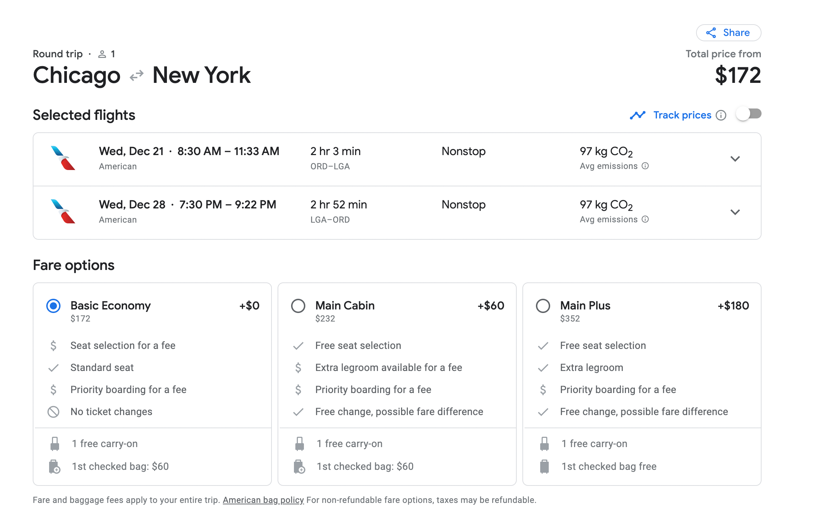Select the Main Cabin fare radio button
This screenshot has width=832, height=520.
[298, 306]
